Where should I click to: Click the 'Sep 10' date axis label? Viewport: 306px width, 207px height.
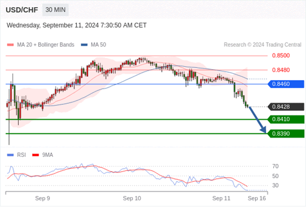132,198
